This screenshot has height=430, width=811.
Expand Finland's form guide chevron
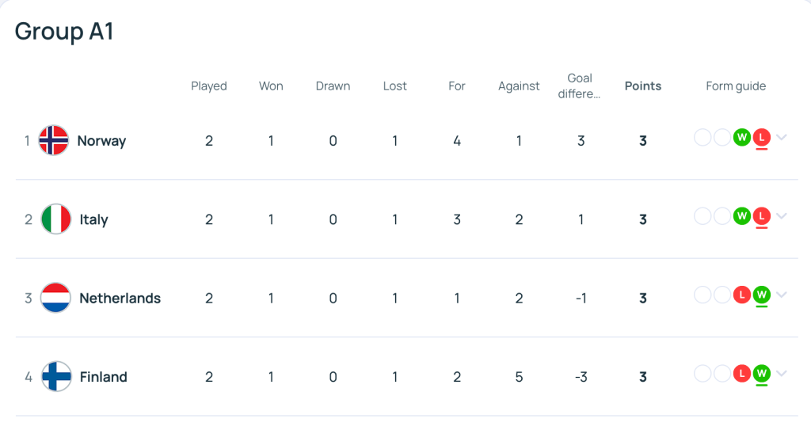click(782, 374)
